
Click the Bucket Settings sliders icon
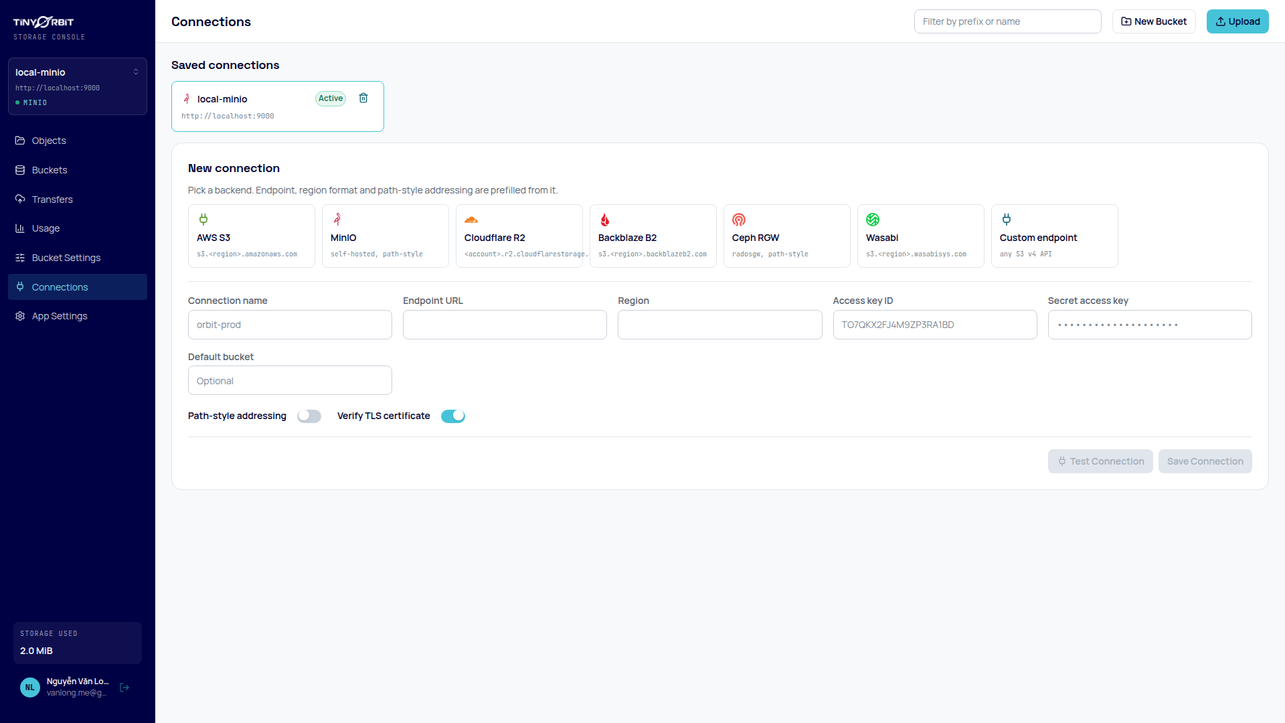tap(20, 258)
